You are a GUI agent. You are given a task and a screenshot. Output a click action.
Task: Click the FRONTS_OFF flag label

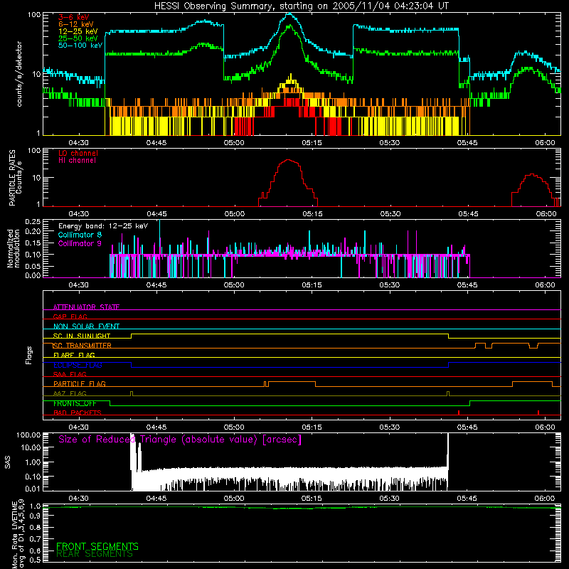[x=75, y=403]
